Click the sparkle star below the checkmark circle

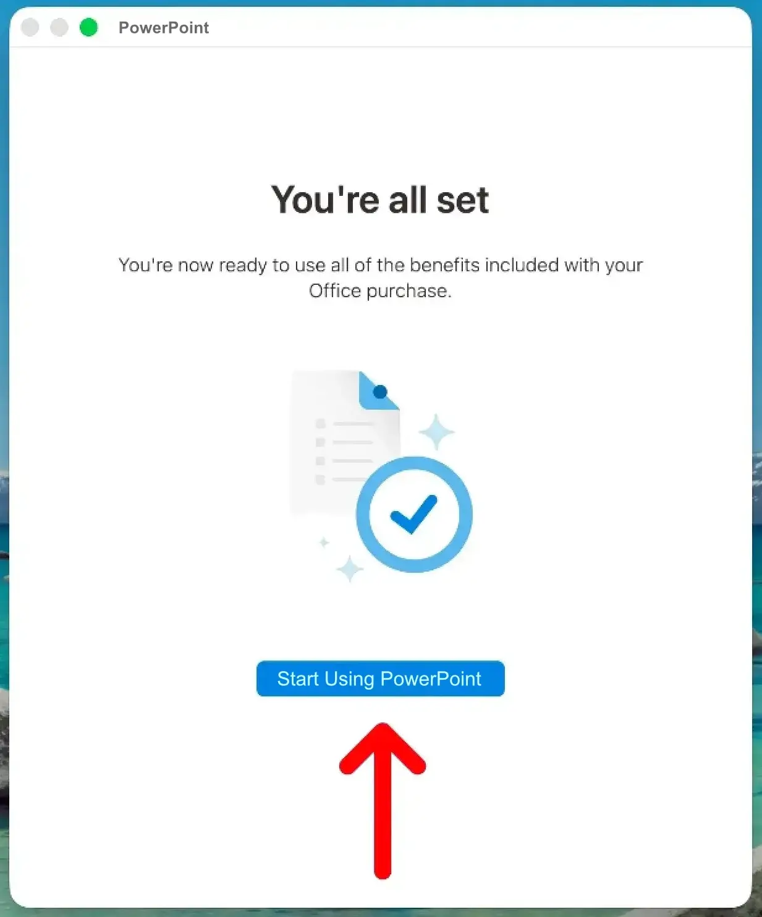pyautogui.click(x=350, y=569)
